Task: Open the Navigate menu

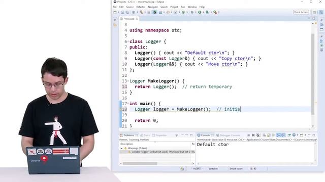Action: [x=153, y=7]
